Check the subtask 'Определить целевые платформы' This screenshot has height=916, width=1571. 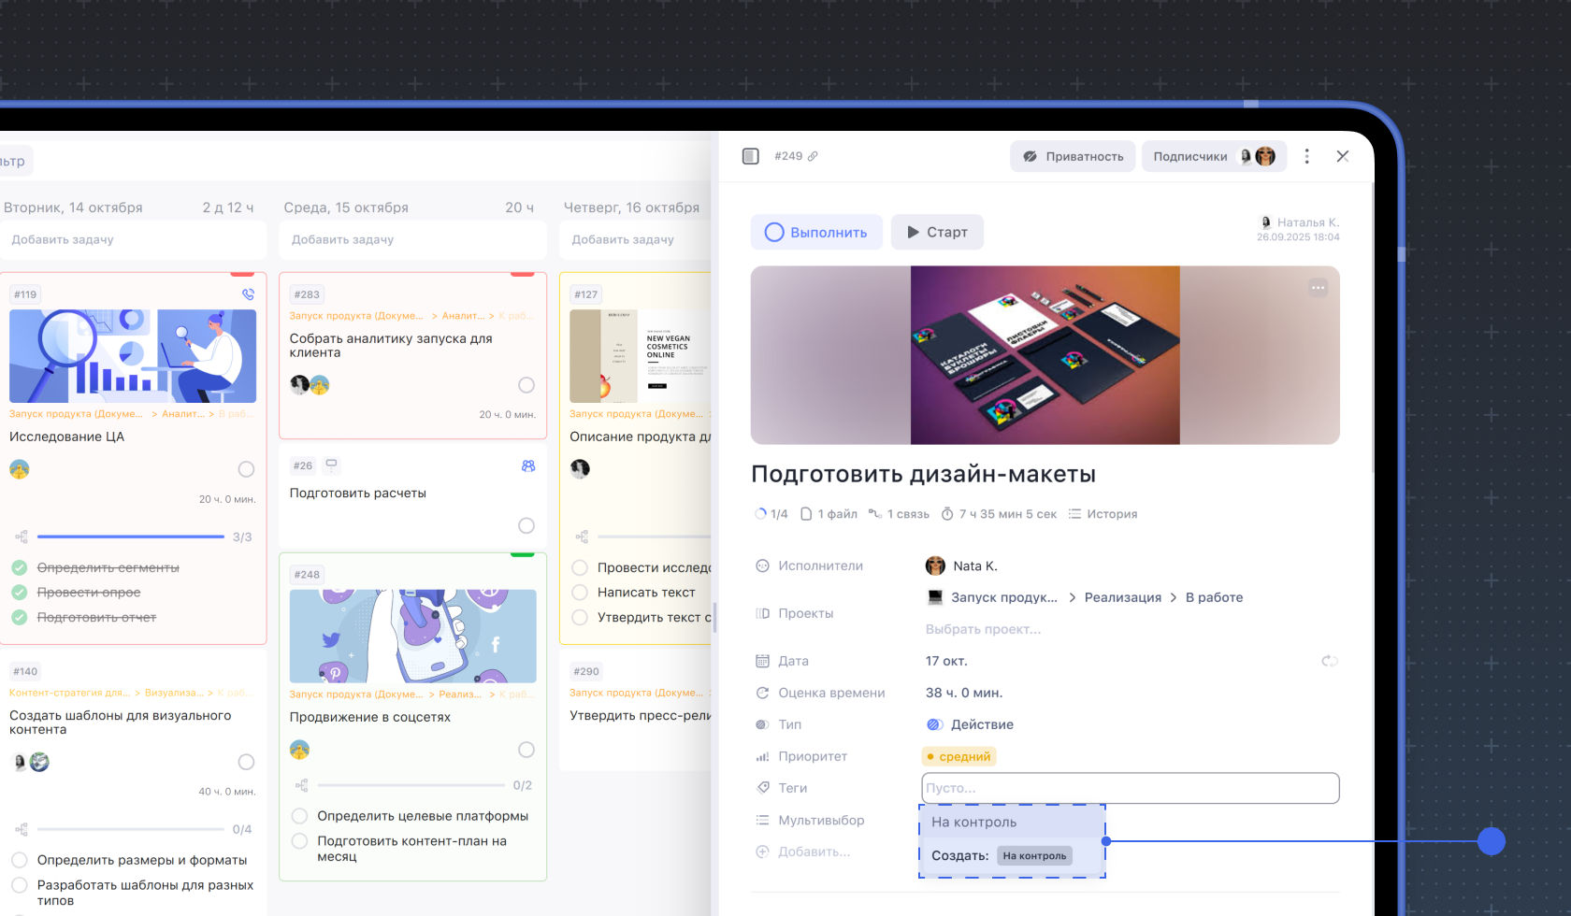pyautogui.click(x=300, y=816)
